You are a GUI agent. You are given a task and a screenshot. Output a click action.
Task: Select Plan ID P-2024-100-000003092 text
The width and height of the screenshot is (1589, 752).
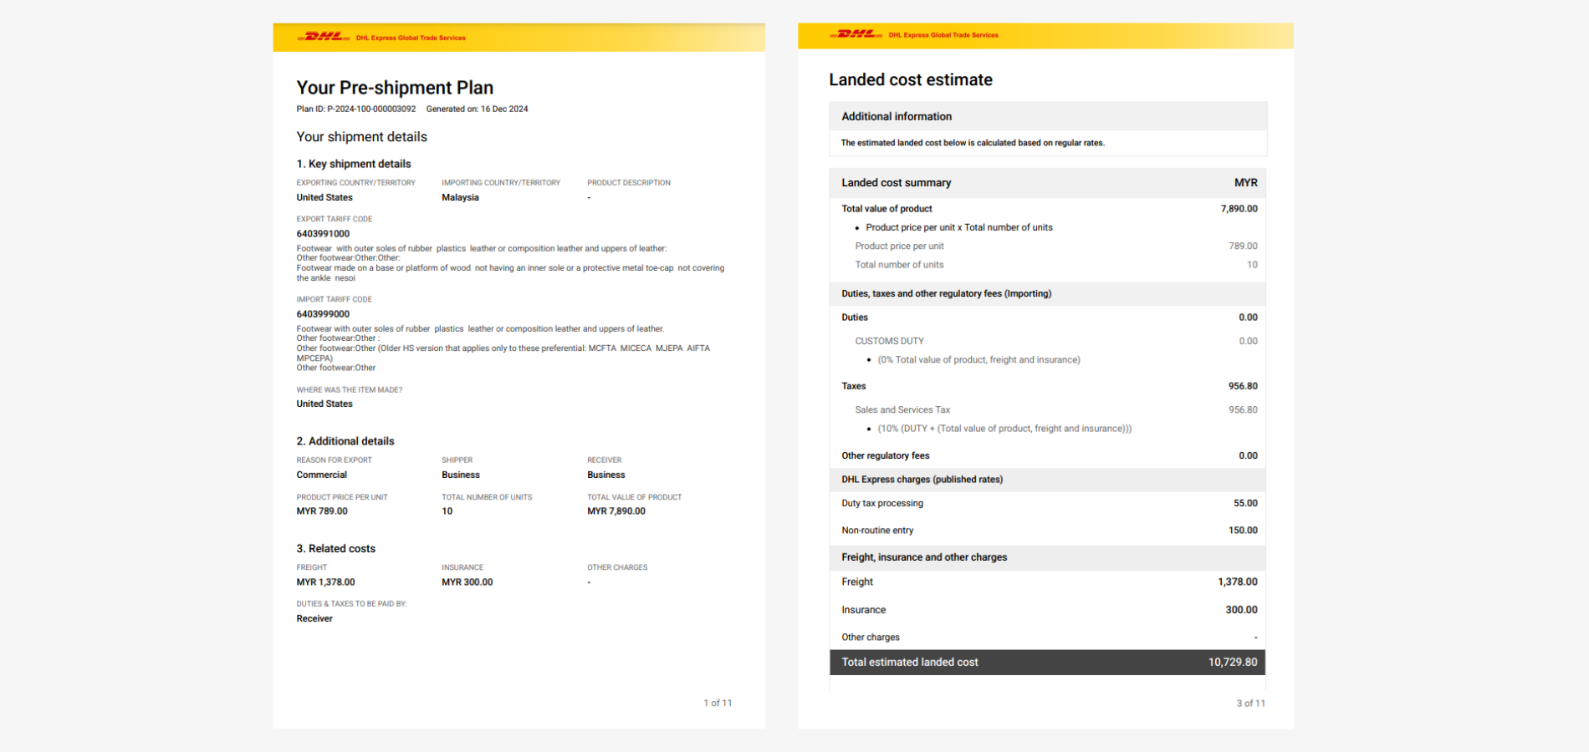(x=356, y=109)
